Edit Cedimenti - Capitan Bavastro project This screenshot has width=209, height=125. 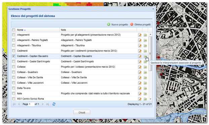coord(140,56)
